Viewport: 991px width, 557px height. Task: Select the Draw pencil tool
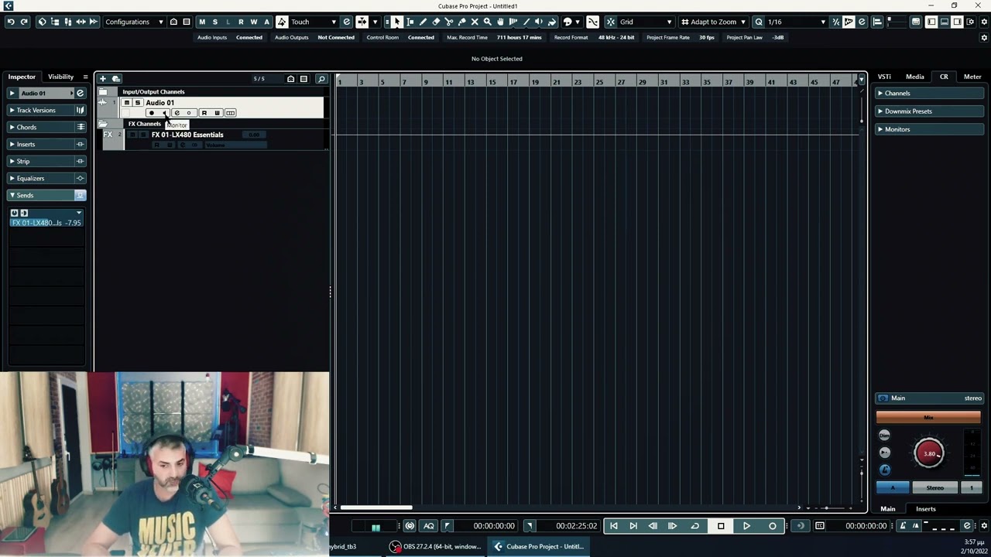423,22
